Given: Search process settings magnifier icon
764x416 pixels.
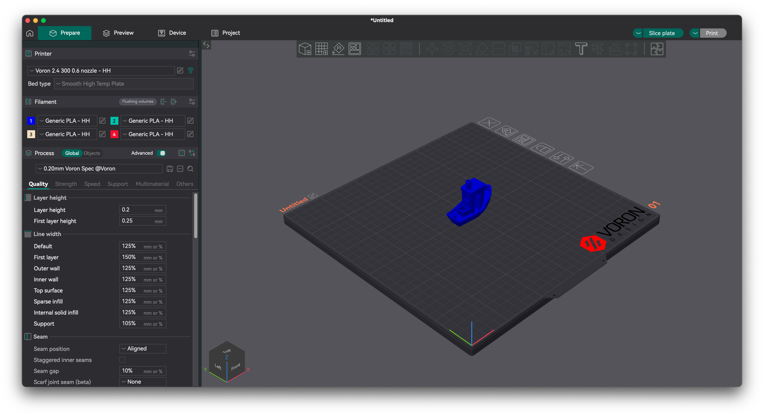Looking at the screenshot, I should (190, 169).
